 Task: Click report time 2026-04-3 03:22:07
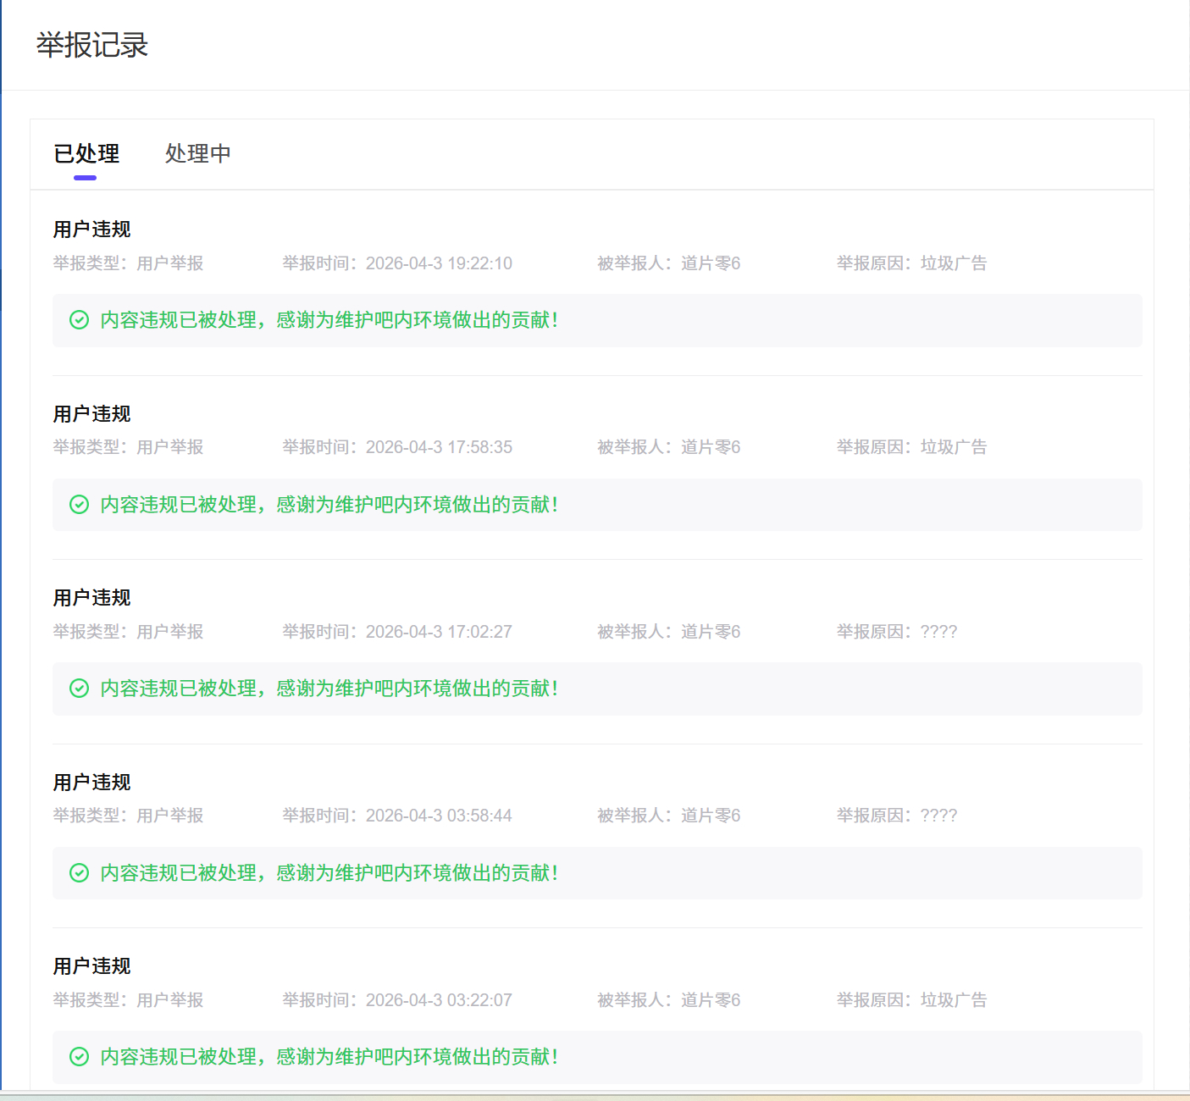(397, 1000)
